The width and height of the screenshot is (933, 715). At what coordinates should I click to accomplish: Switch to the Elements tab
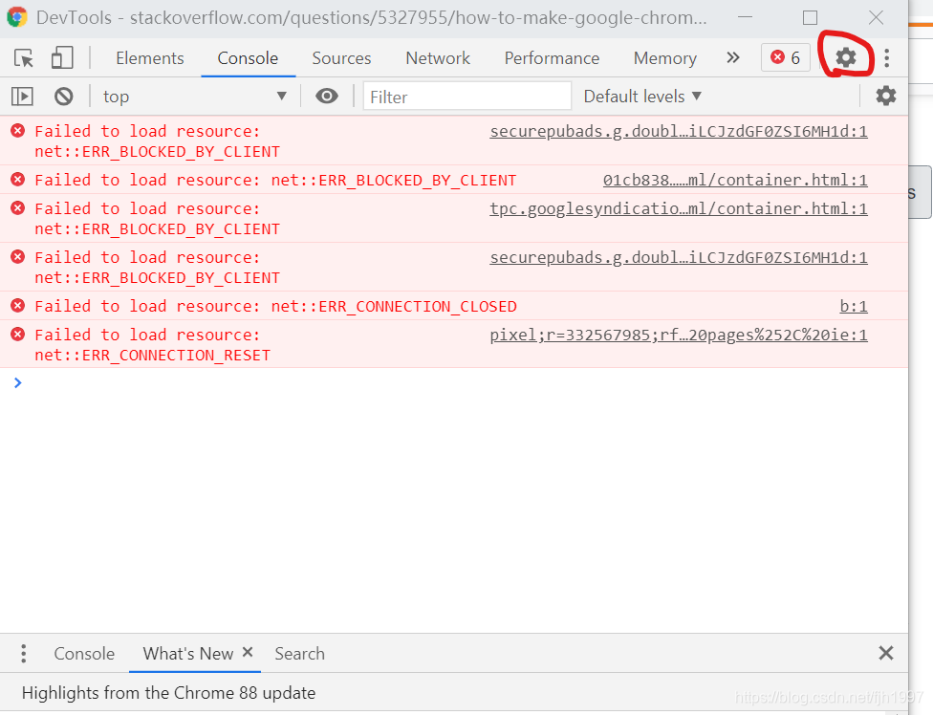coord(150,58)
